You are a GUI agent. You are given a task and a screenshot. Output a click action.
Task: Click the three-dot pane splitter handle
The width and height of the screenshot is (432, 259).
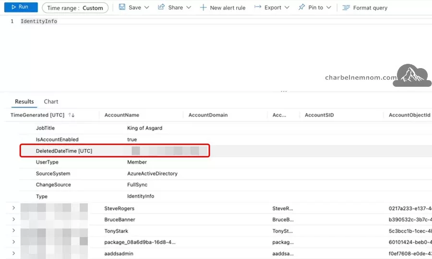tap(284, 91)
